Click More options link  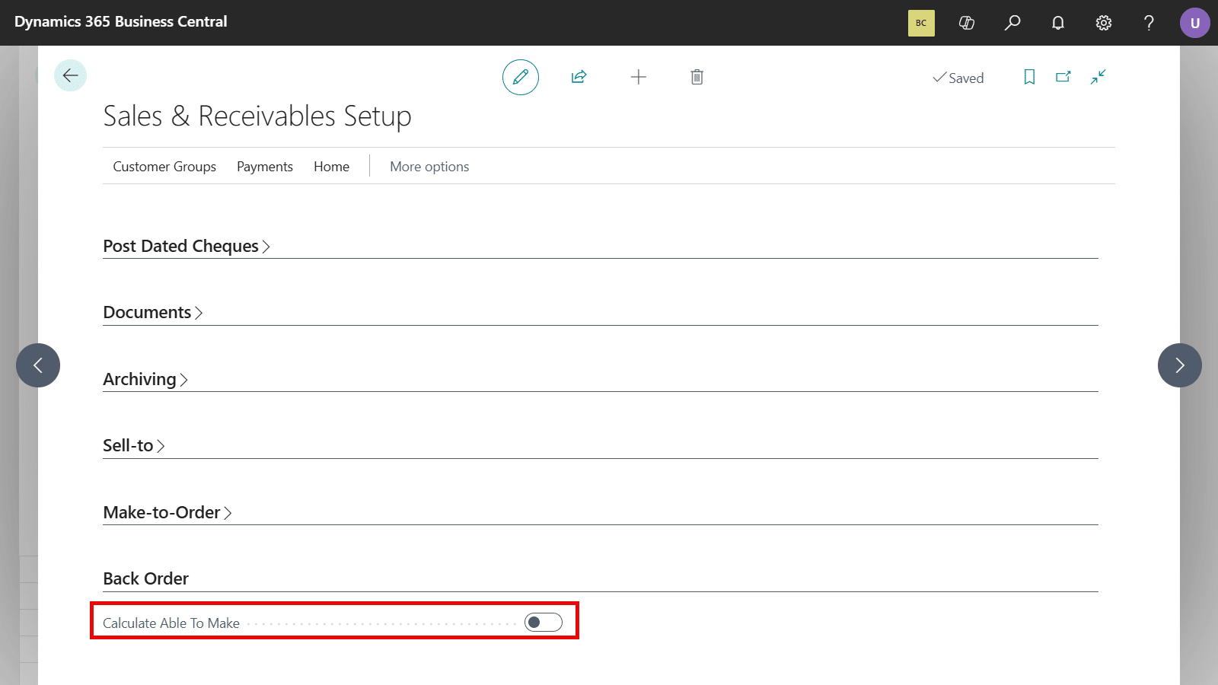(429, 167)
